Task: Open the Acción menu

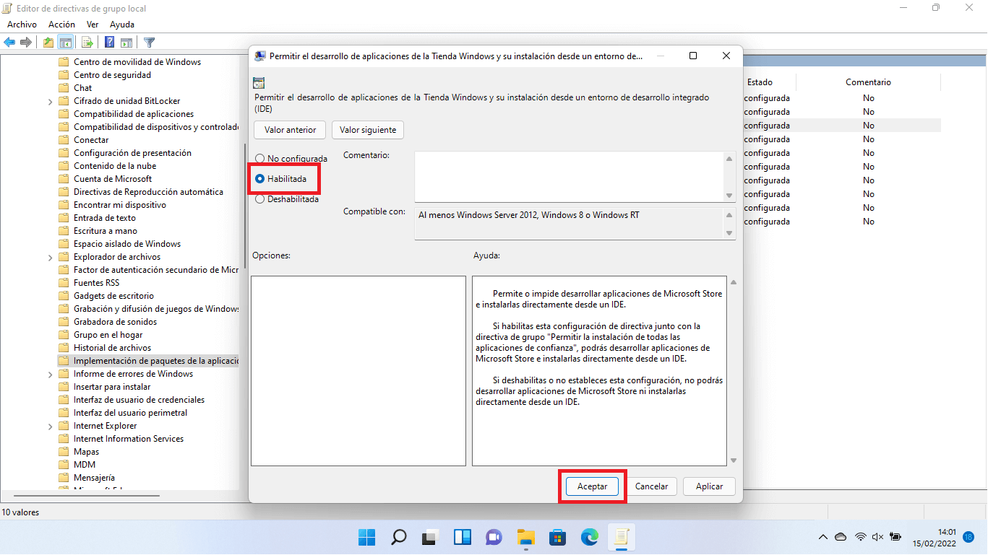Action: pos(61,25)
